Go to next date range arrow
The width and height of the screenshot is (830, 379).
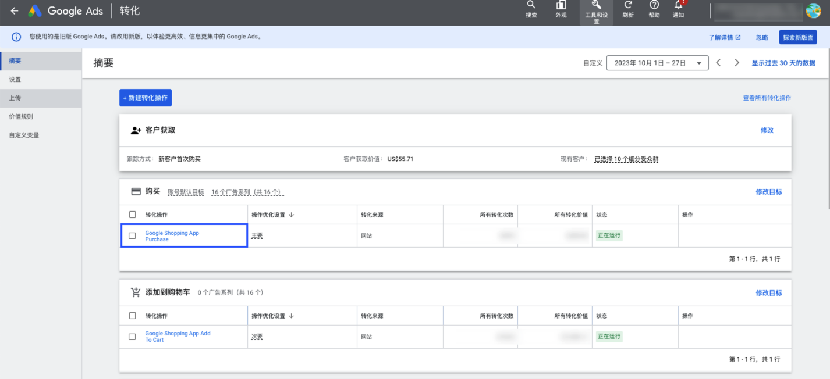(x=737, y=63)
